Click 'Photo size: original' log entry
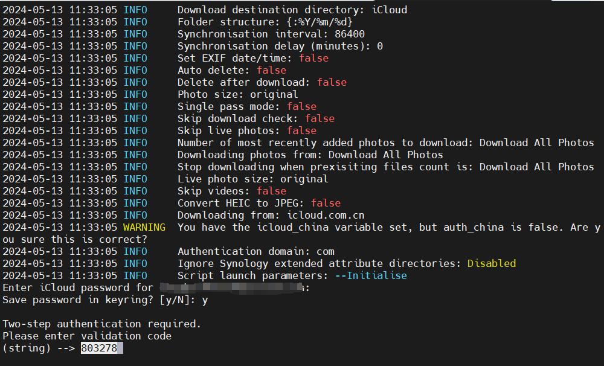Viewport: 604px width, 366px height. 237,94
